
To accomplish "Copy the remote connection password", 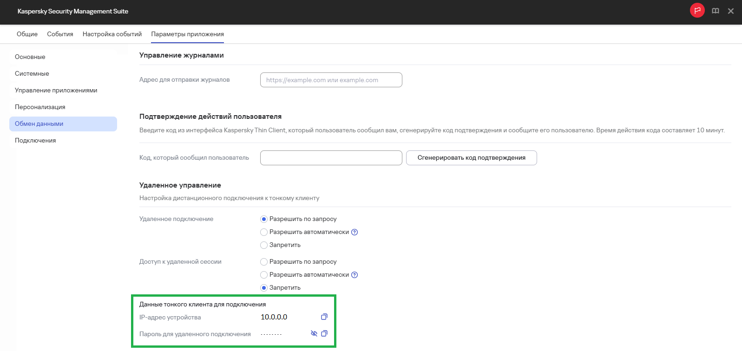I will tap(324, 334).
